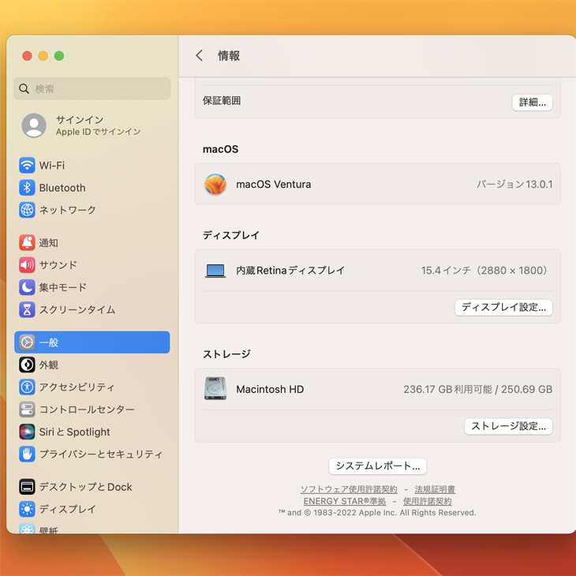Click the Macintosh HD label
Image resolution: width=576 pixels, height=576 pixels.
point(270,389)
